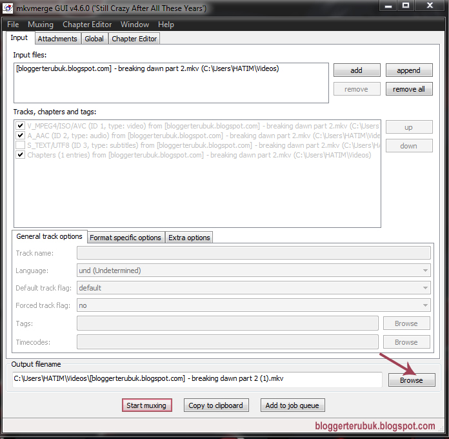The image size is (449, 439).
Task: Click the mkvmerge app icon in title bar
Action: 8,8
